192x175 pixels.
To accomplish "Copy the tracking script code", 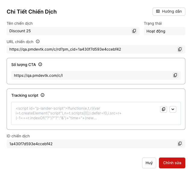I will [x=163, y=109].
